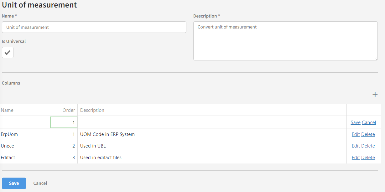
Task: Delete the ErpUom column
Action: point(368,134)
